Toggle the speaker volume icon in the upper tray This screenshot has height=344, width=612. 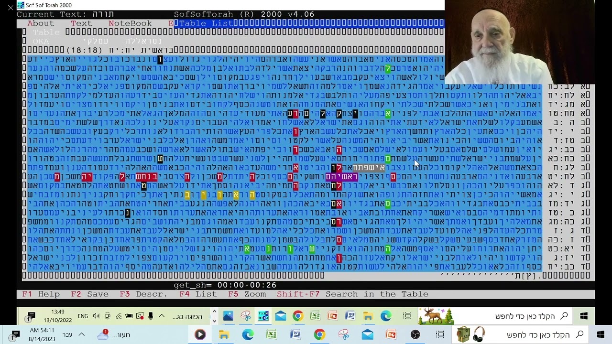click(x=96, y=316)
